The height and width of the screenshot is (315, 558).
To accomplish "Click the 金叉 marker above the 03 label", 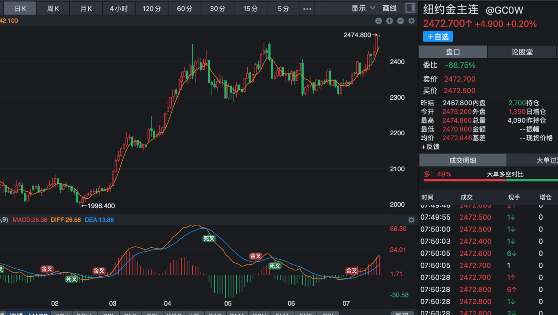I will tap(99, 271).
